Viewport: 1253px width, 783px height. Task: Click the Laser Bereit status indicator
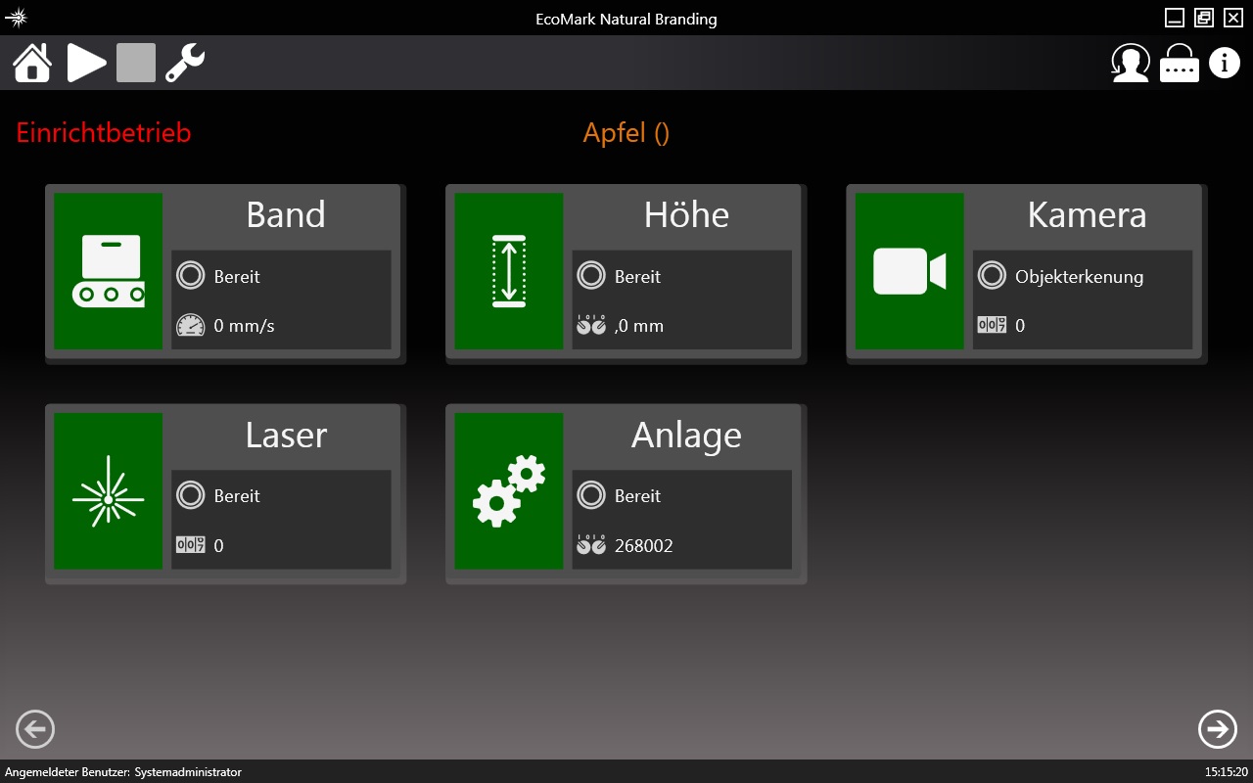coord(190,495)
